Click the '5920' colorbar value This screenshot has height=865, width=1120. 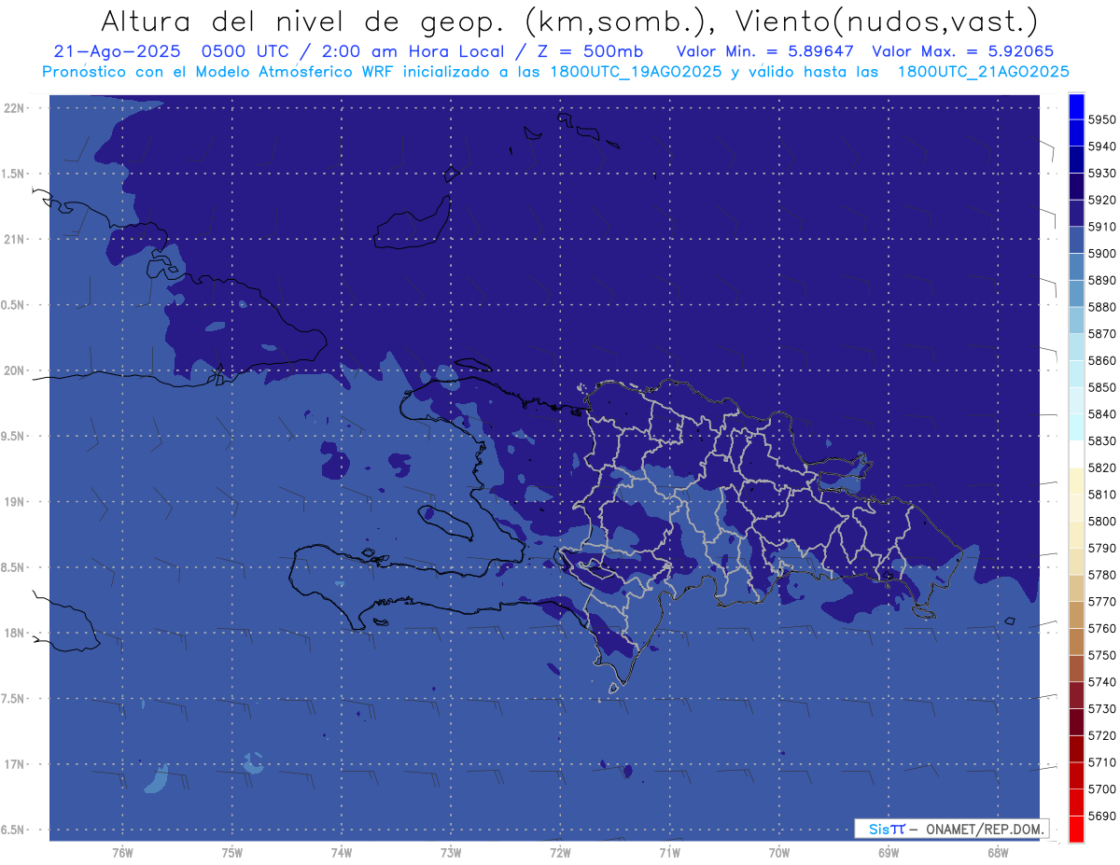1102,201
